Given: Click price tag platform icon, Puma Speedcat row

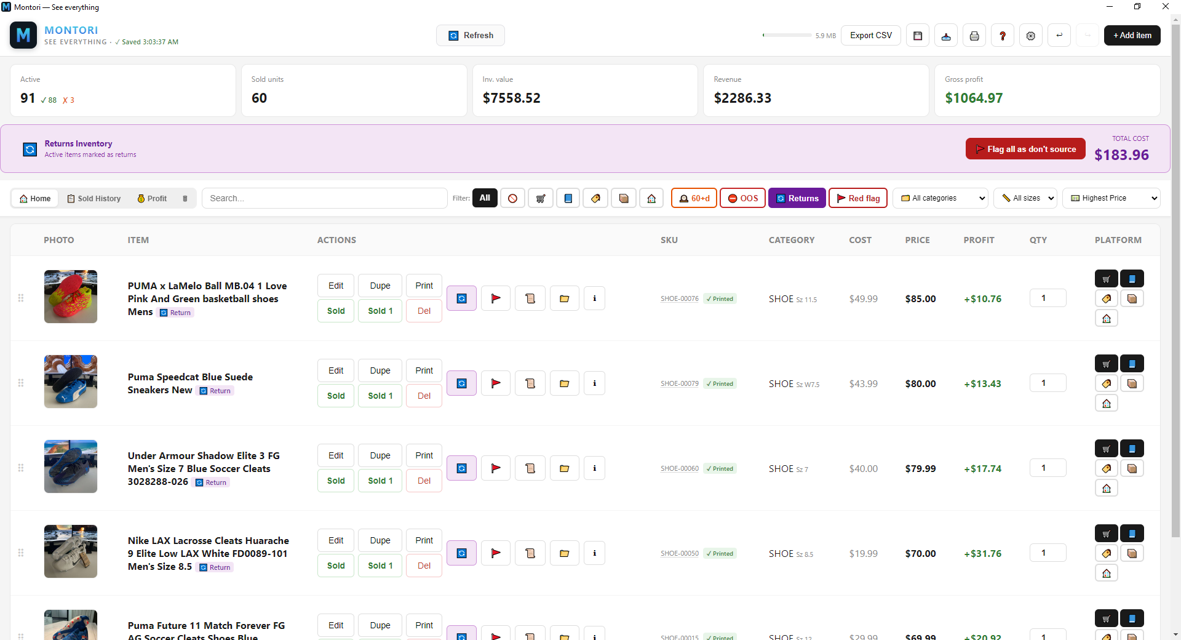Looking at the screenshot, I should coord(1107,383).
